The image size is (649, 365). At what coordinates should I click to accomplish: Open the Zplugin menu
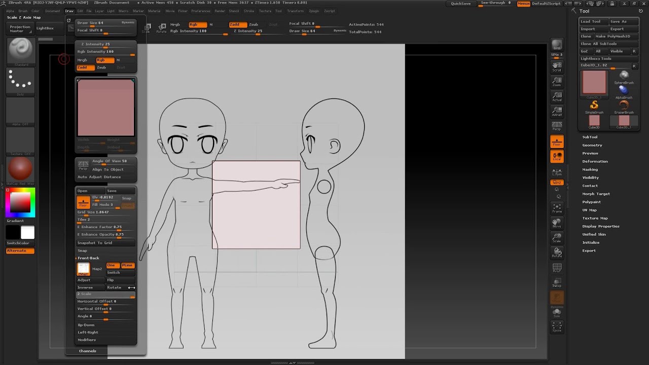(x=314, y=11)
